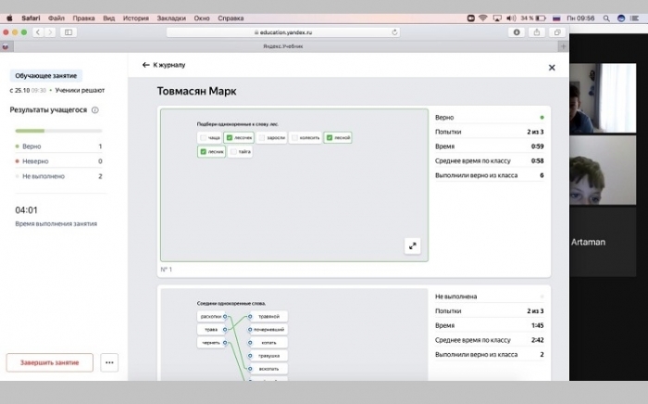The image size is (648, 404).
Task: Close the student results panel
Action: click(x=552, y=67)
